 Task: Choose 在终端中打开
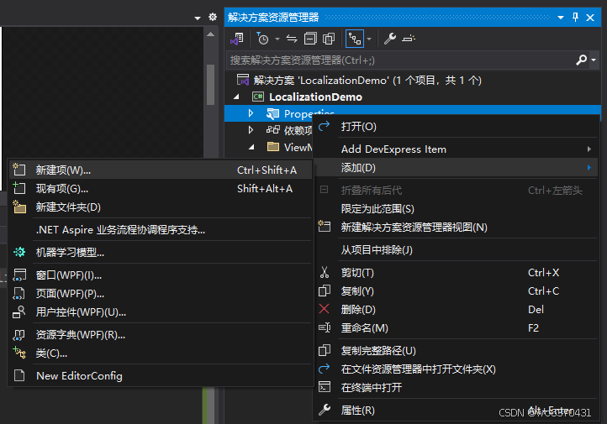pos(455,388)
